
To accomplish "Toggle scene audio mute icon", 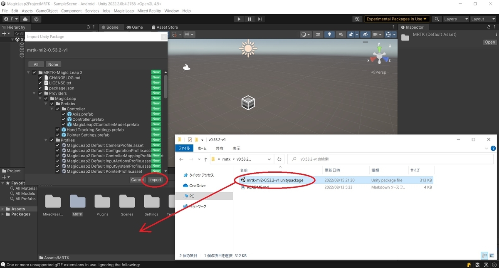I will [x=341, y=35].
